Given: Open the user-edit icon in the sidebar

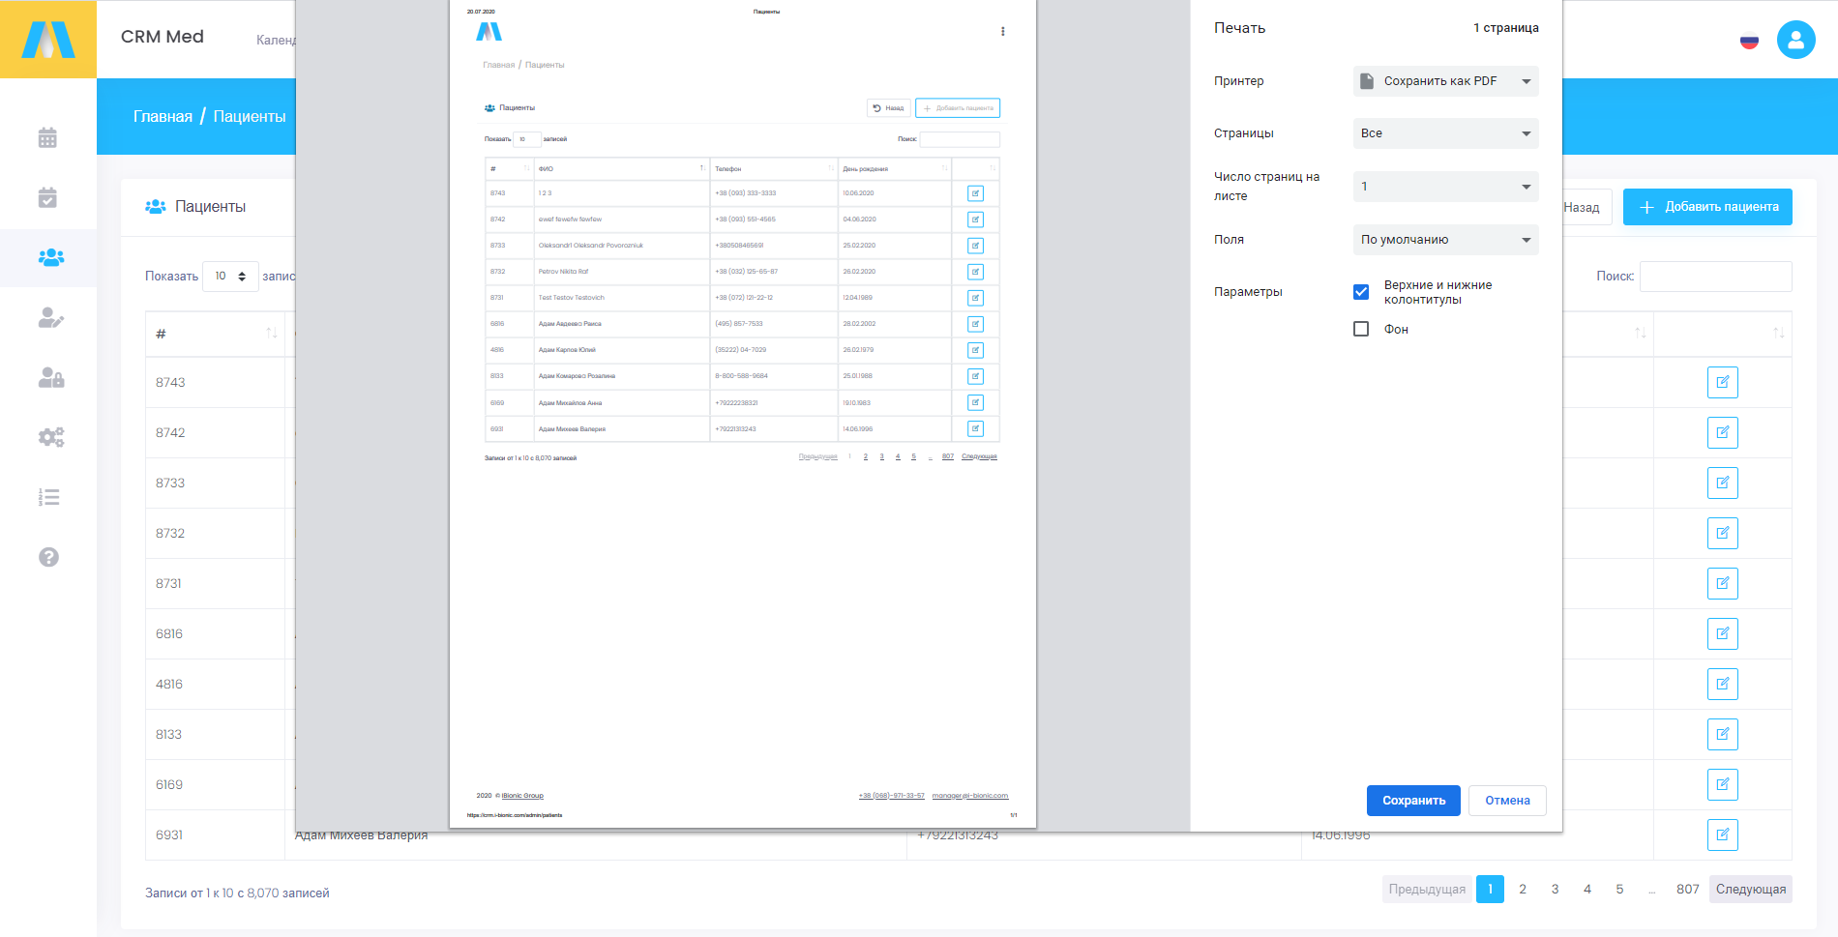Looking at the screenshot, I should (x=51, y=318).
